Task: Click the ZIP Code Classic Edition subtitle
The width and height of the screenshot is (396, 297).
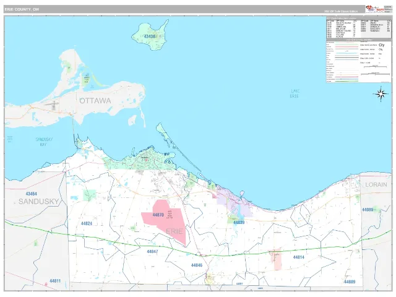Action: point(341,11)
